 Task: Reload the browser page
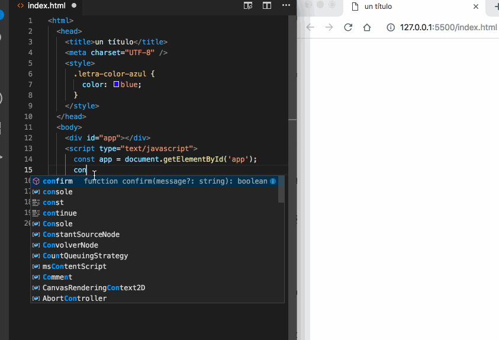coord(348,27)
